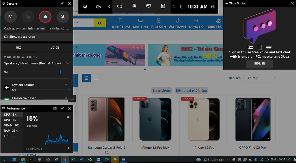The height and width of the screenshot is (163, 296).
Task: Click the left arrow on the Game Bar
Action: coord(109,7)
